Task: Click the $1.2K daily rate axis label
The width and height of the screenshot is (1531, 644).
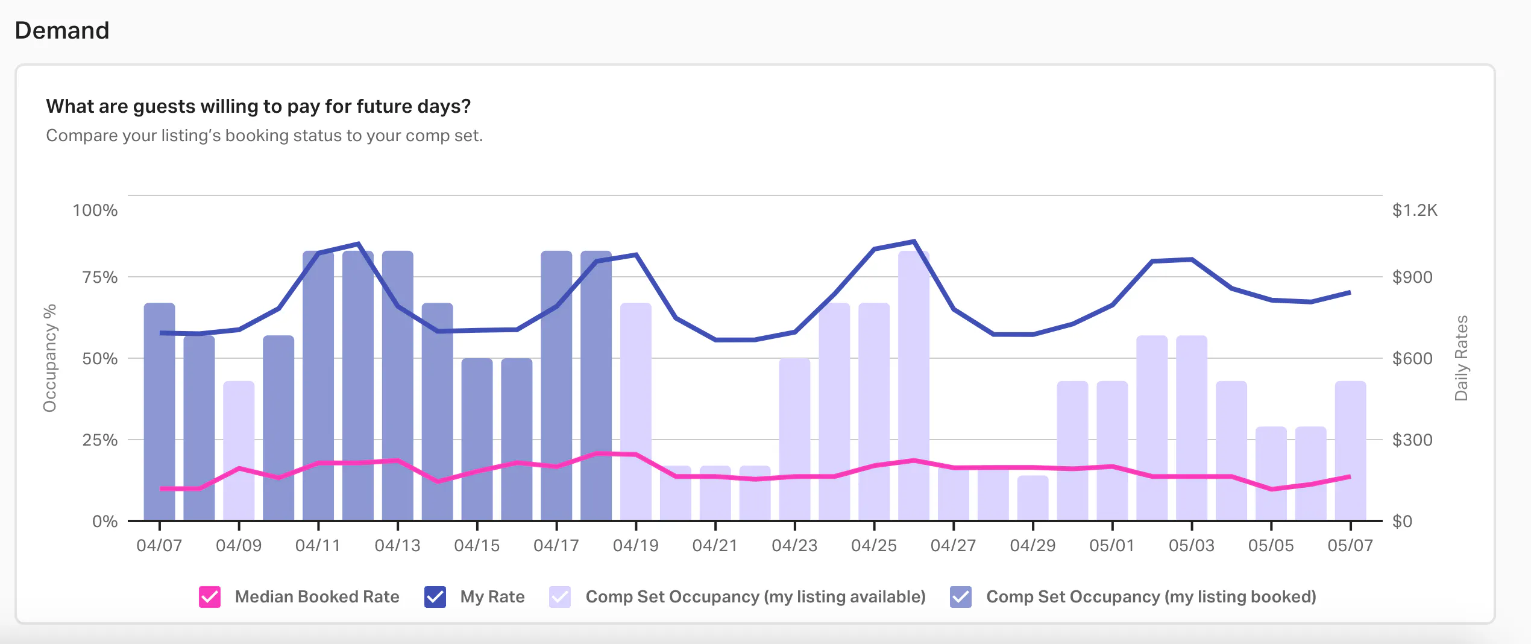Action: coord(1415,210)
